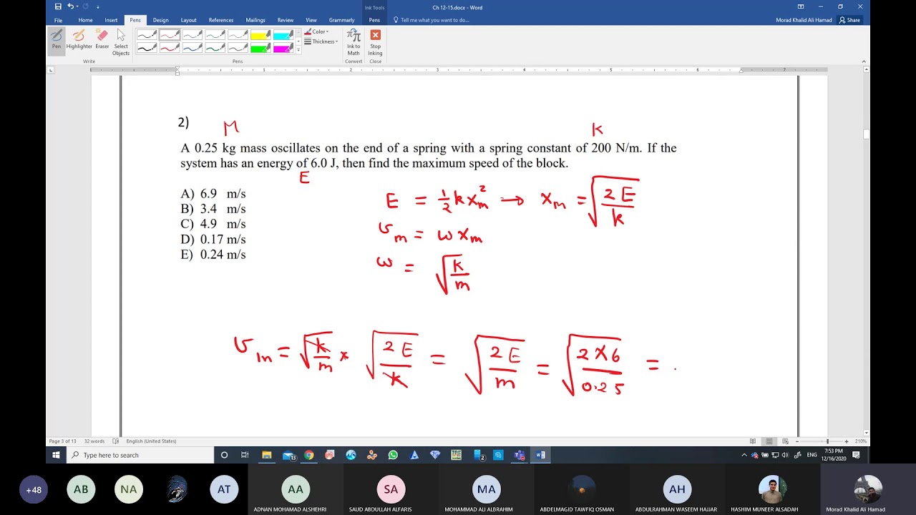This screenshot has width=916, height=515.
Task: Select the bottom-row blue pen
Action: (193, 48)
